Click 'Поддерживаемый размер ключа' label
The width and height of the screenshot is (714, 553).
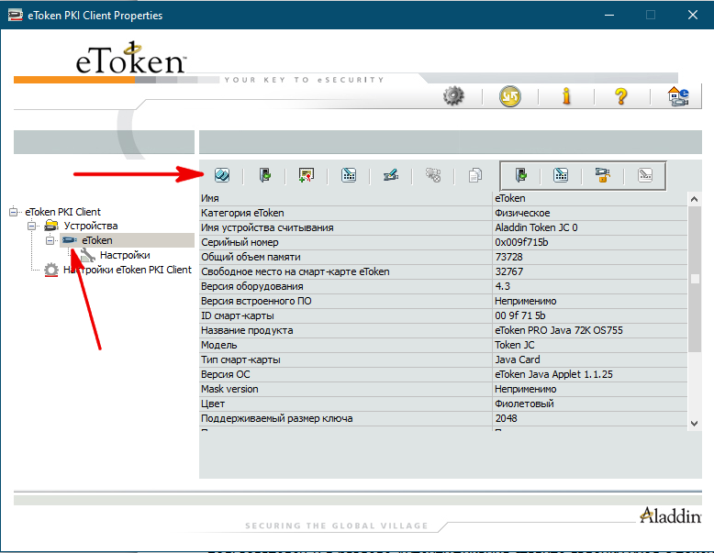click(277, 418)
